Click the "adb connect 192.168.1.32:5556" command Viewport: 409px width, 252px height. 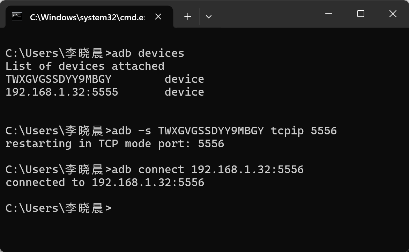coord(208,169)
